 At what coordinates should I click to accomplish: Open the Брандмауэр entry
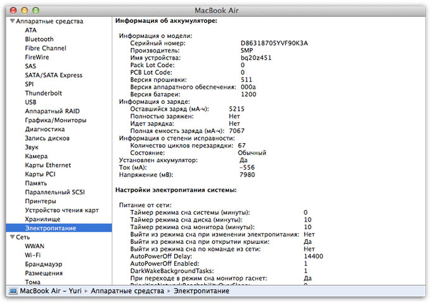point(44,264)
